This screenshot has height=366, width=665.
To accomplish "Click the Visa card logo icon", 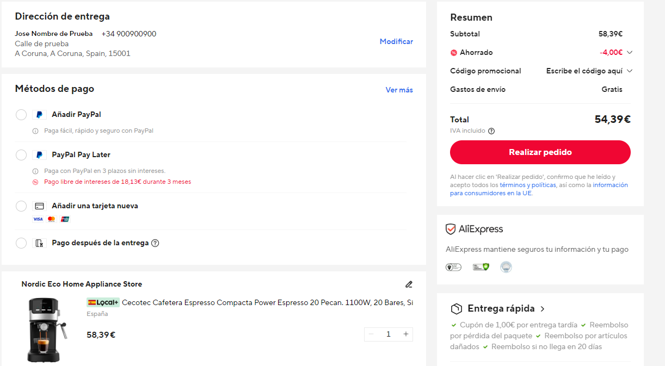I will click(x=38, y=219).
